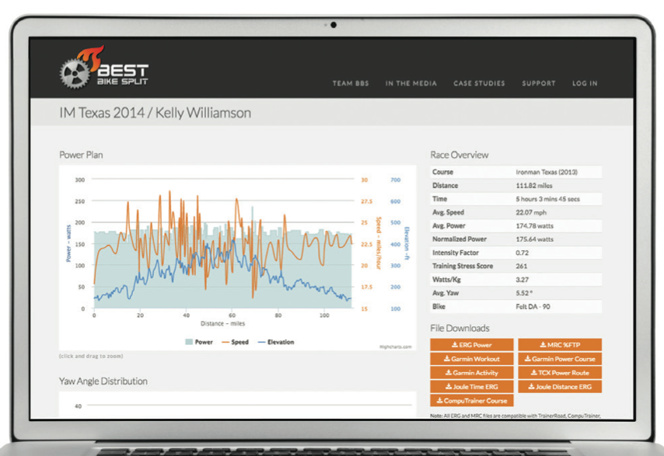This screenshot has width=664, height=456.
Task: Download the Garmin Activity file
Action: pos(470,373)
